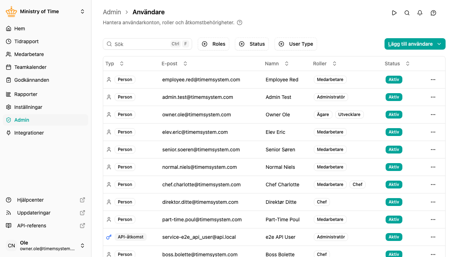Open Integrationer in the sidebar
This screenshot has width=457, height=257.
(45, 133)
